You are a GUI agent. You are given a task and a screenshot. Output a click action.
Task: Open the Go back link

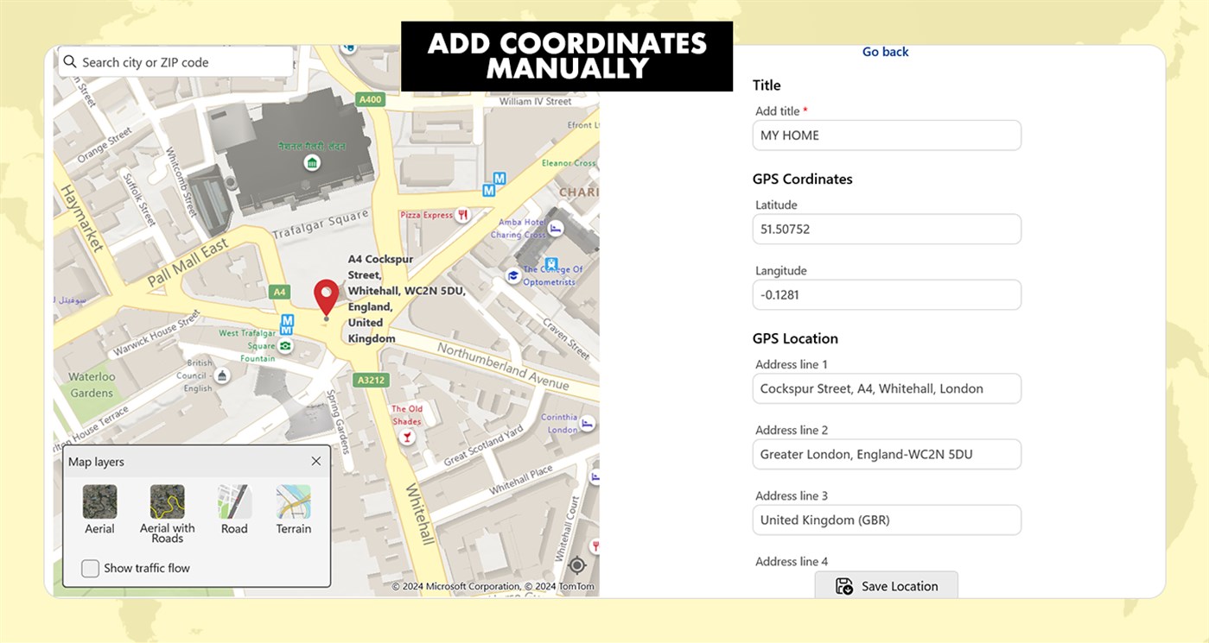tap(885, 51)
